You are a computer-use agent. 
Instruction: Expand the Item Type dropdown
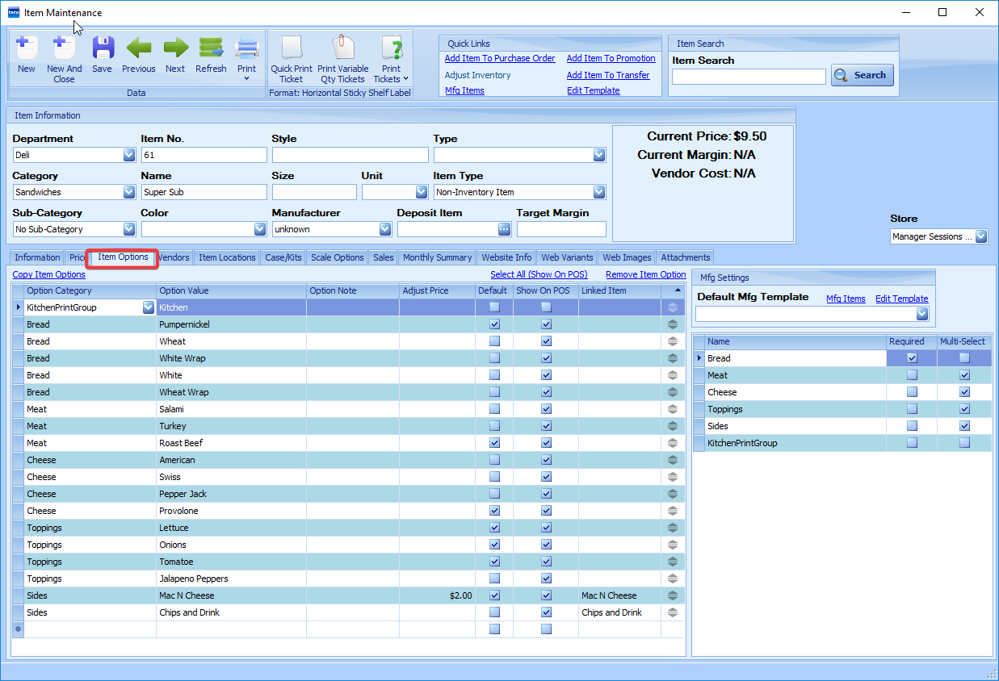598,192
